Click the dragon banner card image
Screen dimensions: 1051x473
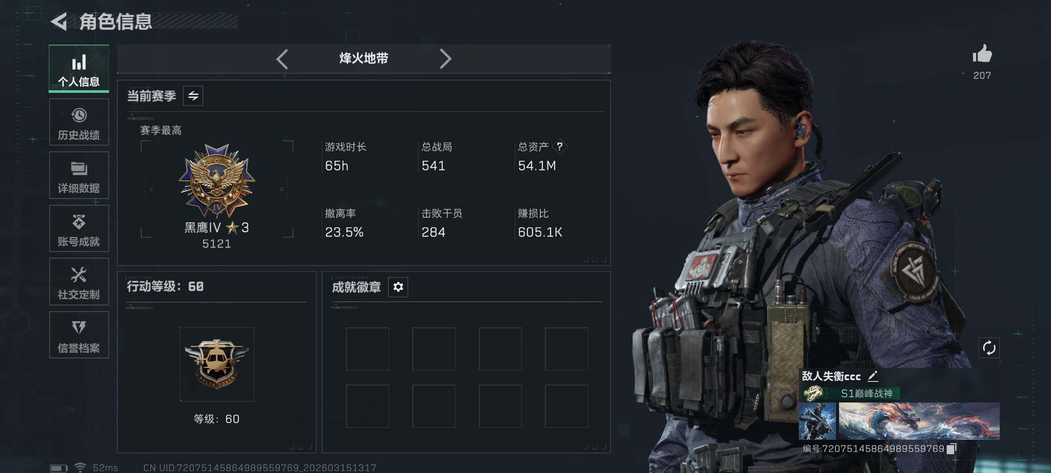tap(919, 421)
